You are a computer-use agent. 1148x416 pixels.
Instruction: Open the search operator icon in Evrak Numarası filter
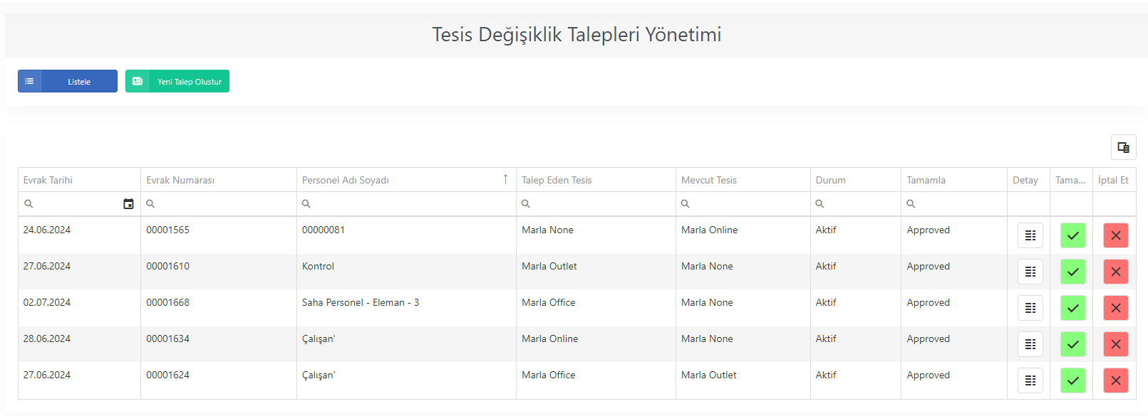coord(150,204)
